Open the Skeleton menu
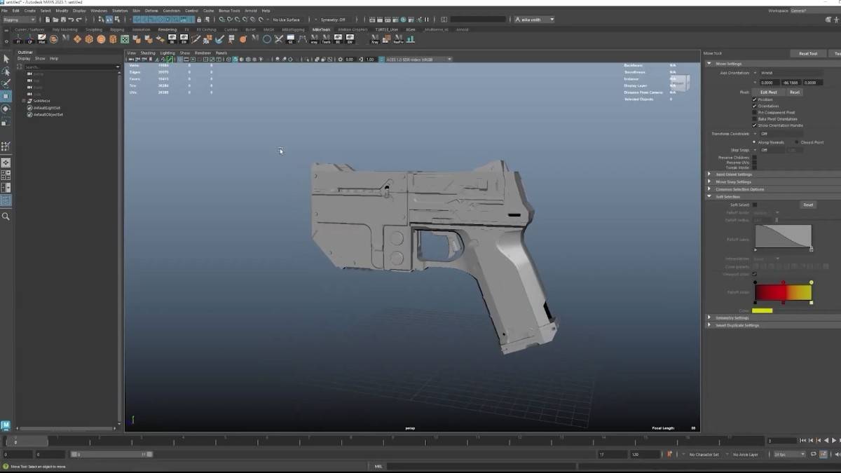The width and height of the screenshot is (841, 473). tap(120, 11)
